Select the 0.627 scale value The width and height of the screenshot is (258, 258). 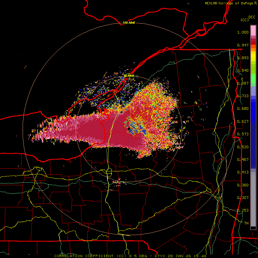click(243, 122)
